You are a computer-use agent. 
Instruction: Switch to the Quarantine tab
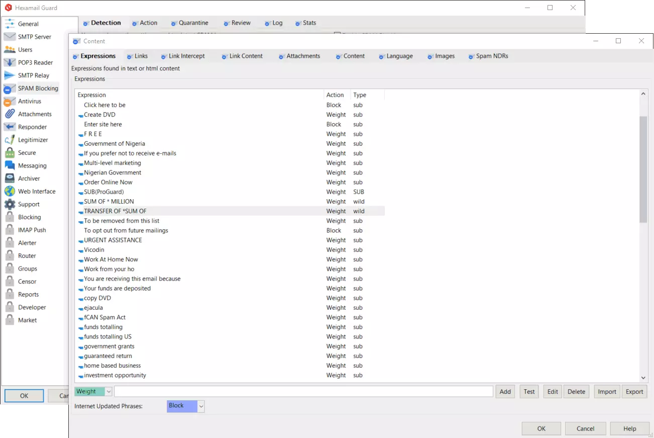coord(193,23)
